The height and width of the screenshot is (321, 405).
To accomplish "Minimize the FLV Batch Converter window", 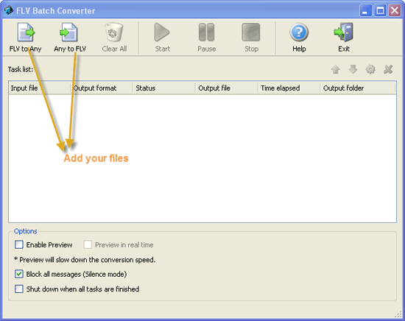I will click(365, 11).
